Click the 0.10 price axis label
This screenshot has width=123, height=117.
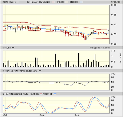coord(114,25)
